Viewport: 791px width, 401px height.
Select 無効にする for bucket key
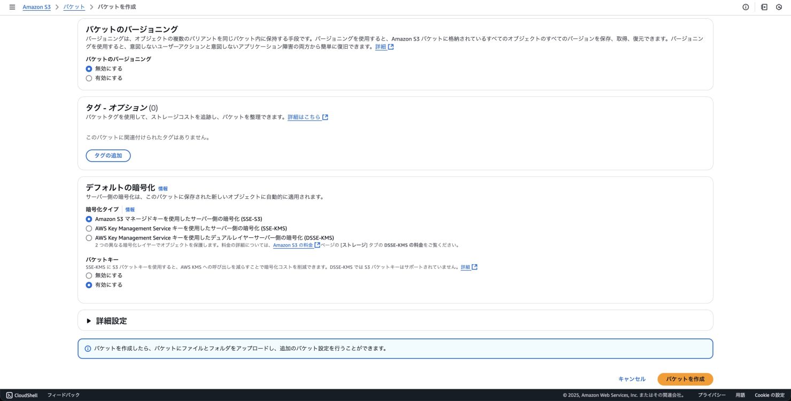click(x=89, y=275)
